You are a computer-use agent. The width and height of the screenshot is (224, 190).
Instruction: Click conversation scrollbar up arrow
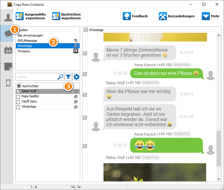pos(219,35)
